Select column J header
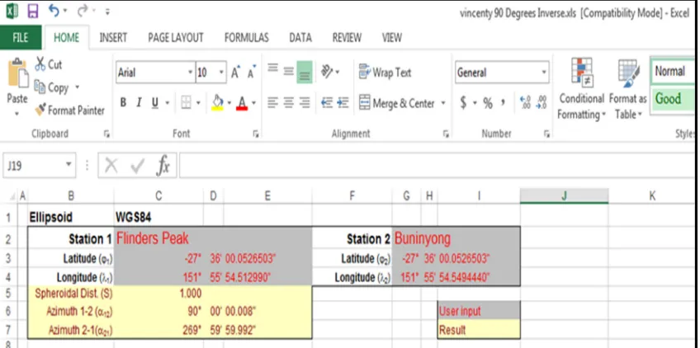This screenshot has height=348, width=700. pos(565,195)
